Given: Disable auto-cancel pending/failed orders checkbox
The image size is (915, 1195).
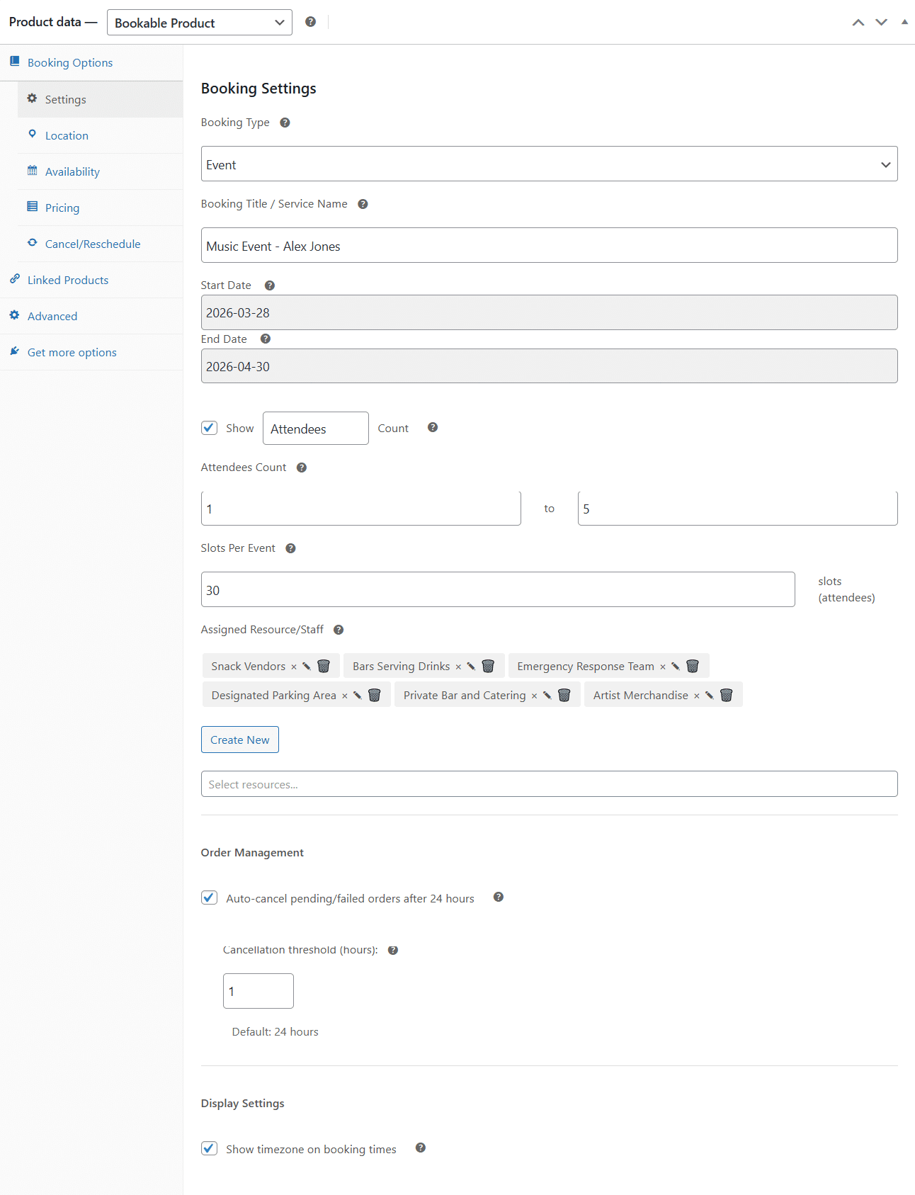Looking at the screenshot, I should [x=209, y=897].
